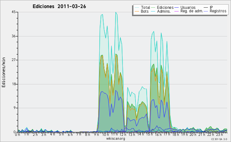Click the x-axis label '11 h'
231x142 pixels.
click(114, 134)
